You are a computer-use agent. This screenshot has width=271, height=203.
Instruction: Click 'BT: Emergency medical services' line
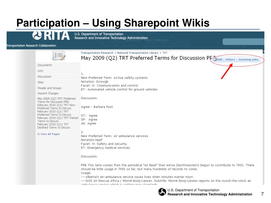click(105, 148)
